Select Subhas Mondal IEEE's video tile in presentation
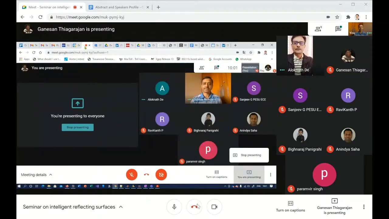The width and height of the screenshot is (389, 219). point(208,88)
